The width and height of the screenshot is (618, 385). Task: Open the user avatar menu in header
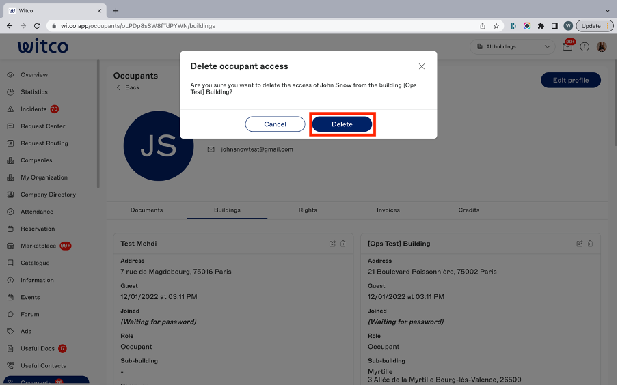(x=602, y=47)
